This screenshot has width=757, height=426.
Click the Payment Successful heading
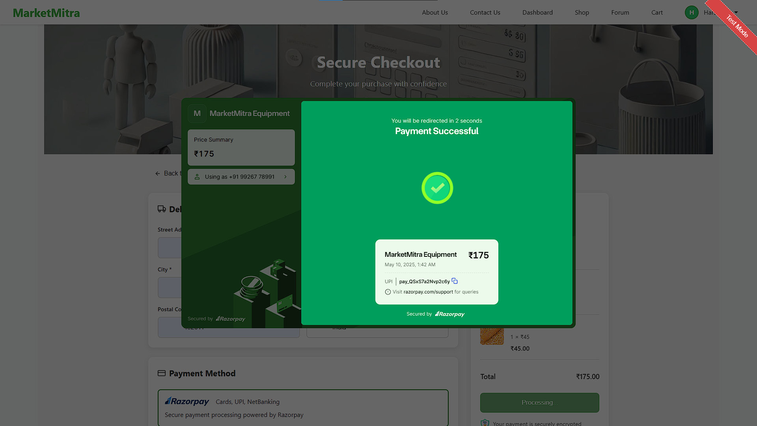pos(437,131)
